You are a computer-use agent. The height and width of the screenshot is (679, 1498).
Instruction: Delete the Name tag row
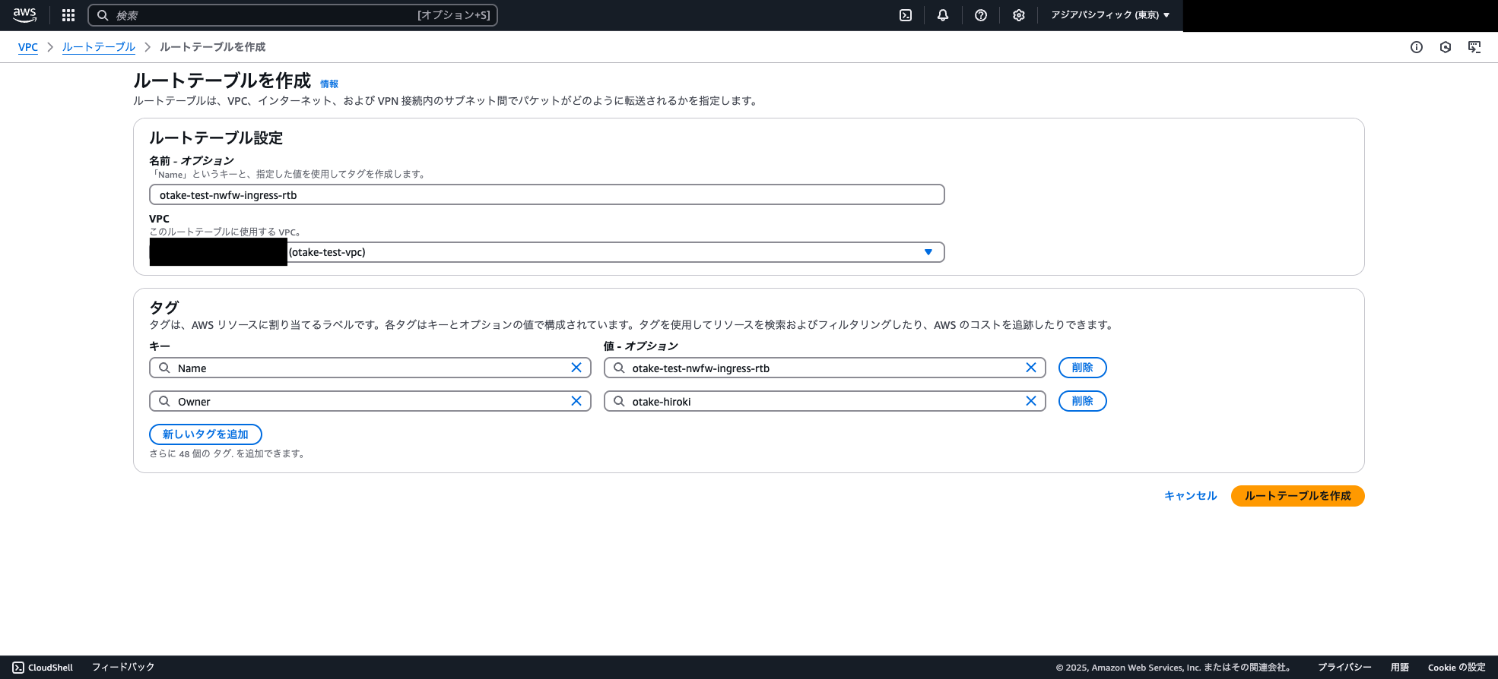(1083, 368)
